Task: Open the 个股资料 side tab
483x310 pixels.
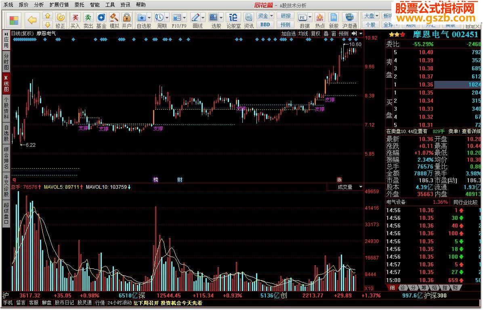Action: point(6,108)
